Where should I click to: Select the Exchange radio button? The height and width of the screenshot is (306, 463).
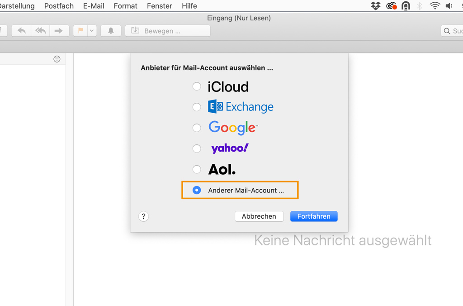click(x=197, y=107)
